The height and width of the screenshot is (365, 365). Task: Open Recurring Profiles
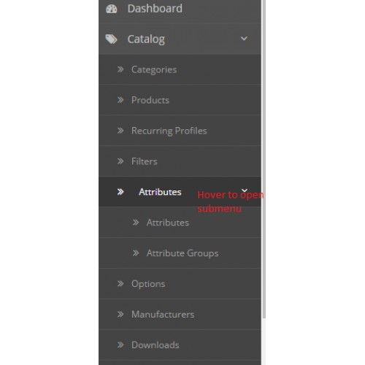180,131
